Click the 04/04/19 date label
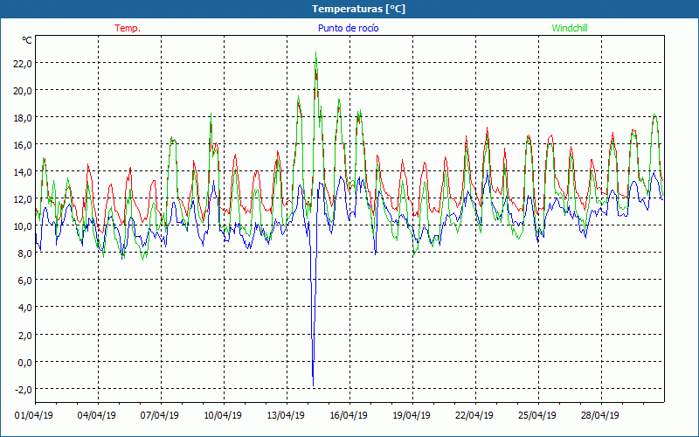The height and width of the screenshot is (437, 699). click(x=97, y=415)
